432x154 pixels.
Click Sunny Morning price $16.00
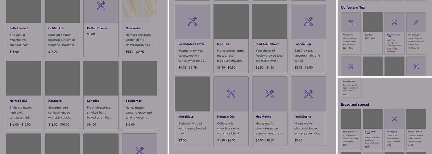pos(346,95)
